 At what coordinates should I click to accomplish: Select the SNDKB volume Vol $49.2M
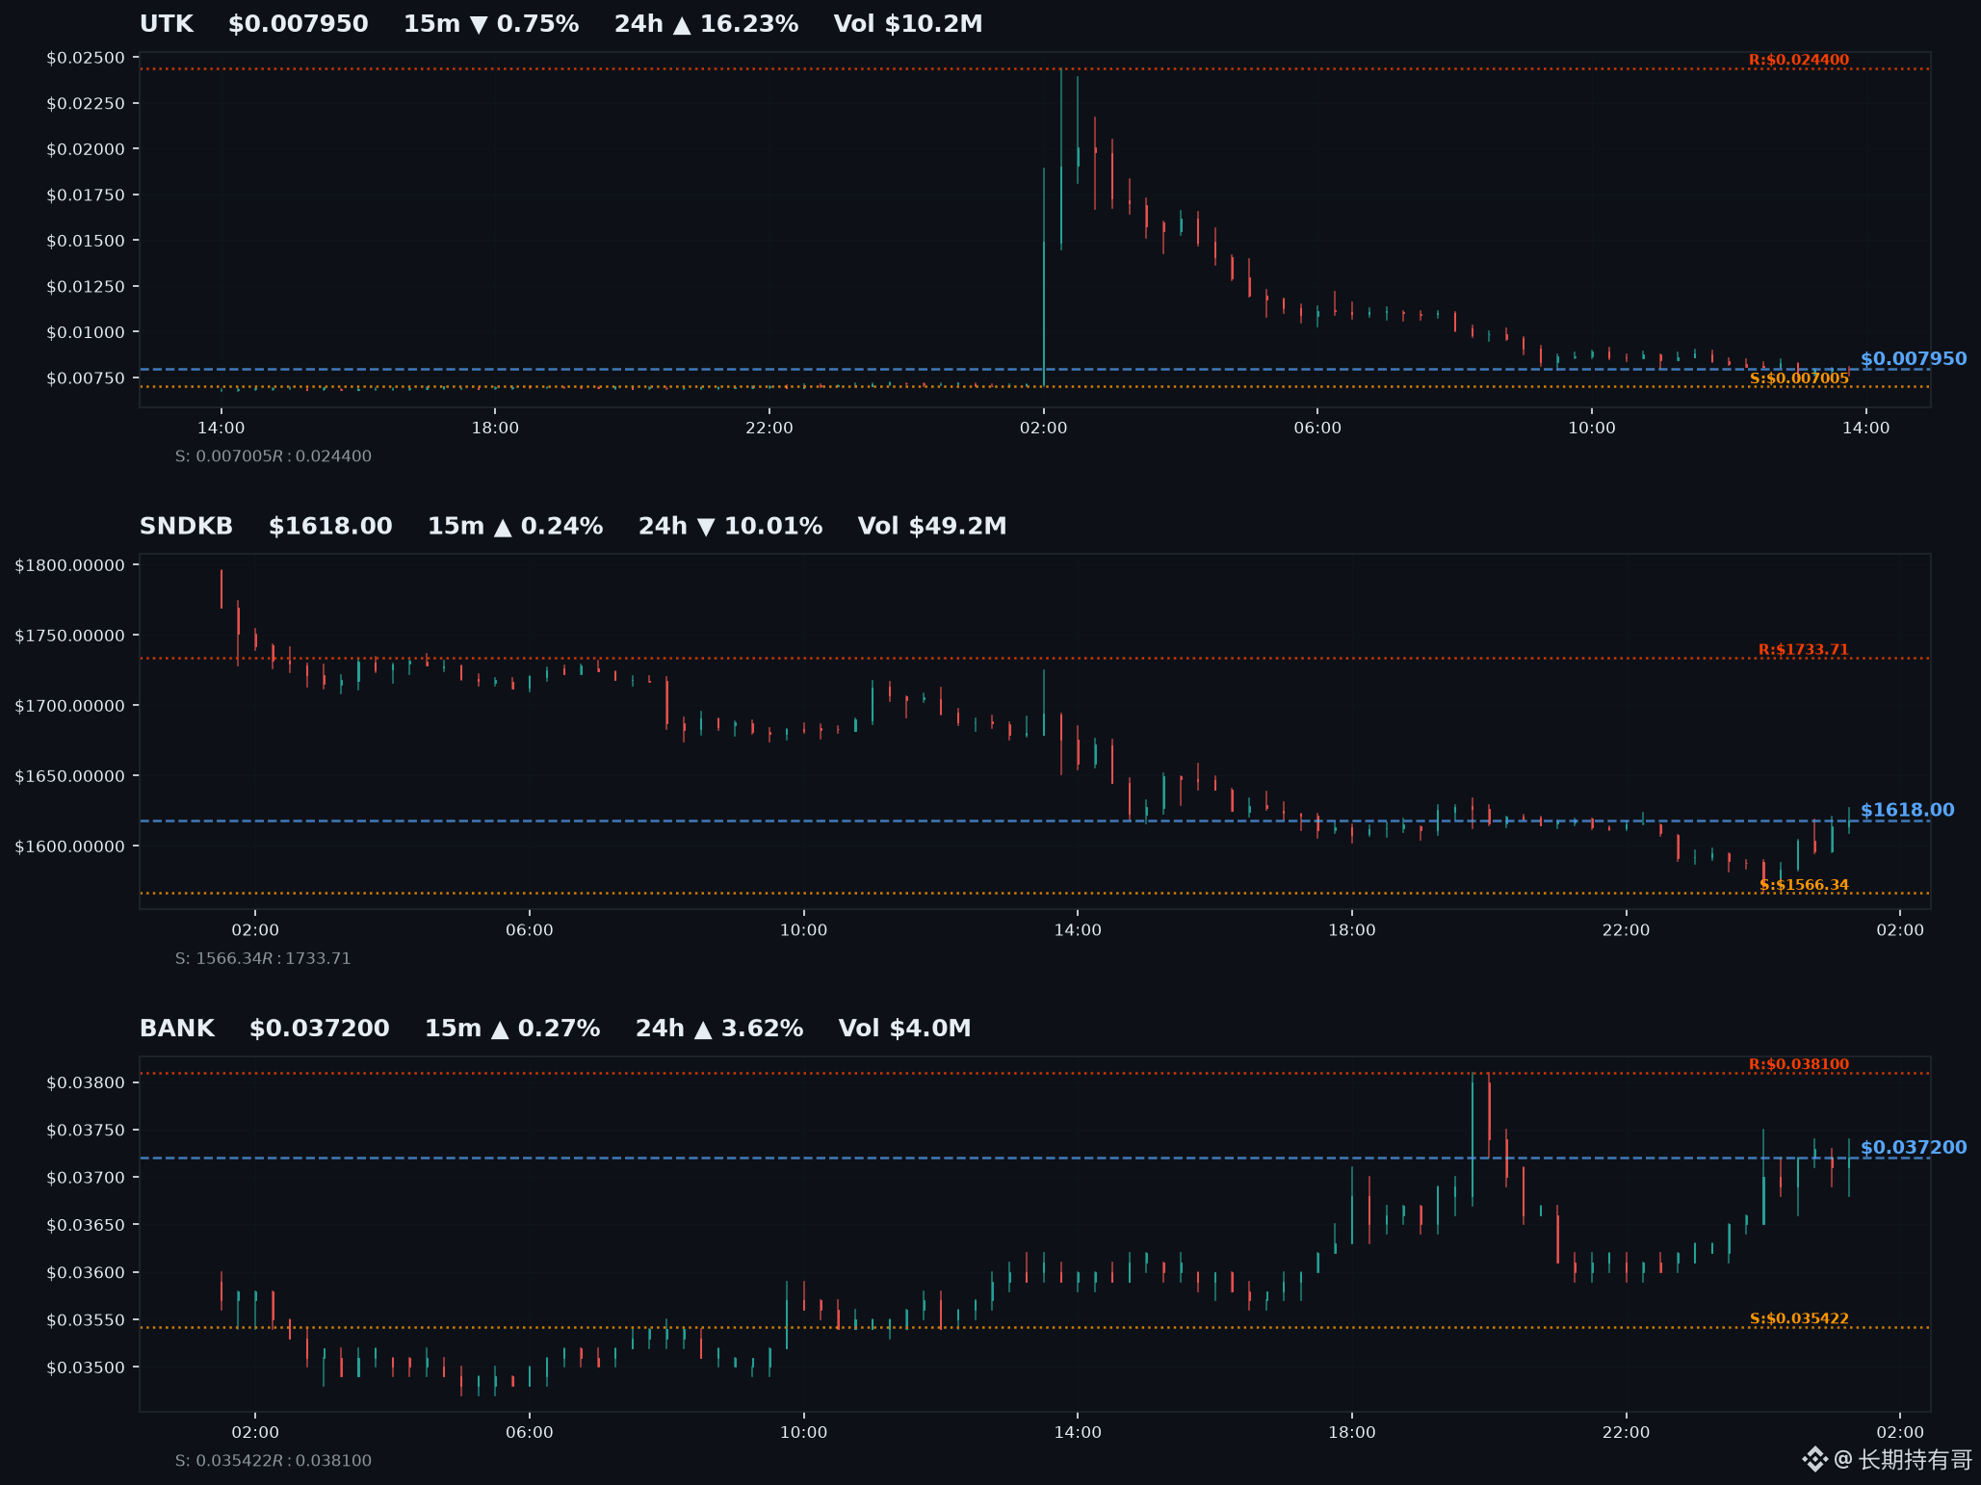click(x=932, y=527)
